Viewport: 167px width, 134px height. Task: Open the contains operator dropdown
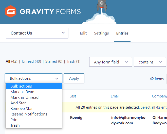150,62
